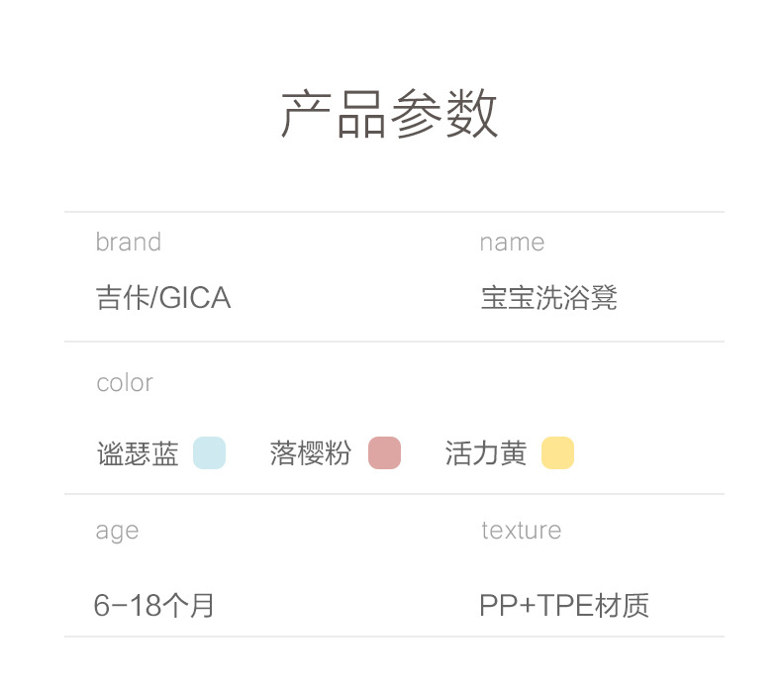This screenshot has height=692, width=782.
Task: Select the 落樱粉 color label
Action: click(310, 454)
